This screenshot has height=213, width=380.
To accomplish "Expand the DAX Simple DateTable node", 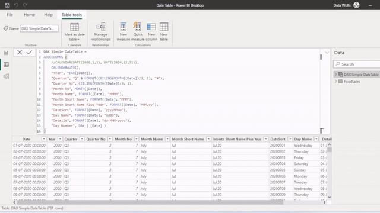I will click(x=335, y=75).
